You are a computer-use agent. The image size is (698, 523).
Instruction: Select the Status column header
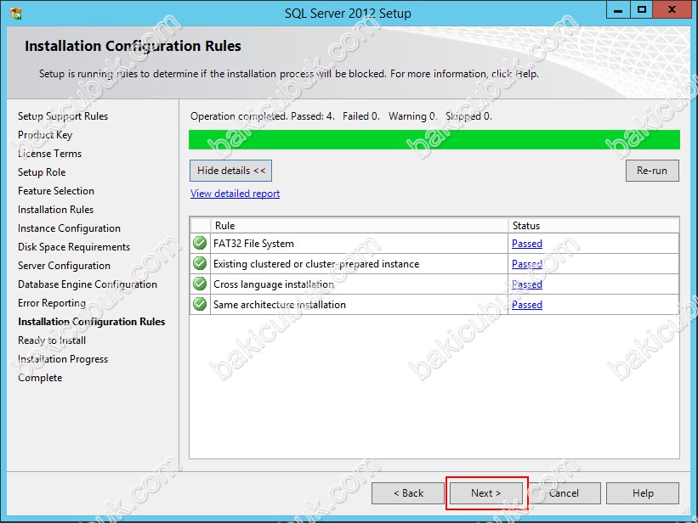[x=593, y=226]
